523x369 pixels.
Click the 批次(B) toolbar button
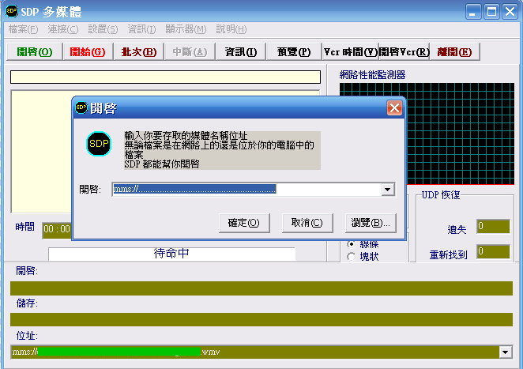coord(139,51)
